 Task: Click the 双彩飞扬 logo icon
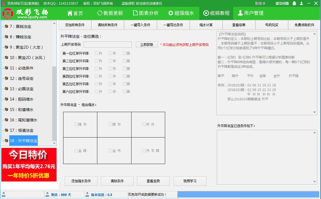click(x=7, y=13)
